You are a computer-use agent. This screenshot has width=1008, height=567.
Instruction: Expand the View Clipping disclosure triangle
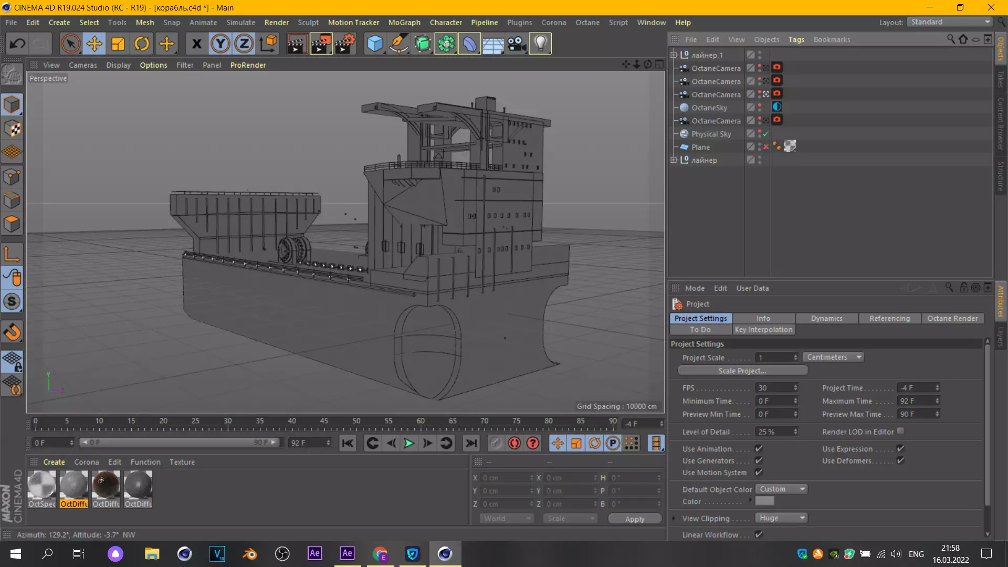tap(674, 518)
